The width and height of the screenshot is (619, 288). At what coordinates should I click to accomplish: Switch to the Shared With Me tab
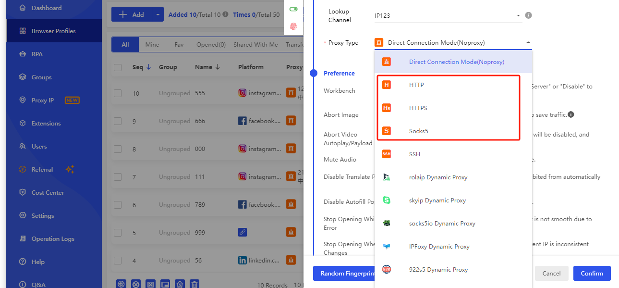(255, 45)
